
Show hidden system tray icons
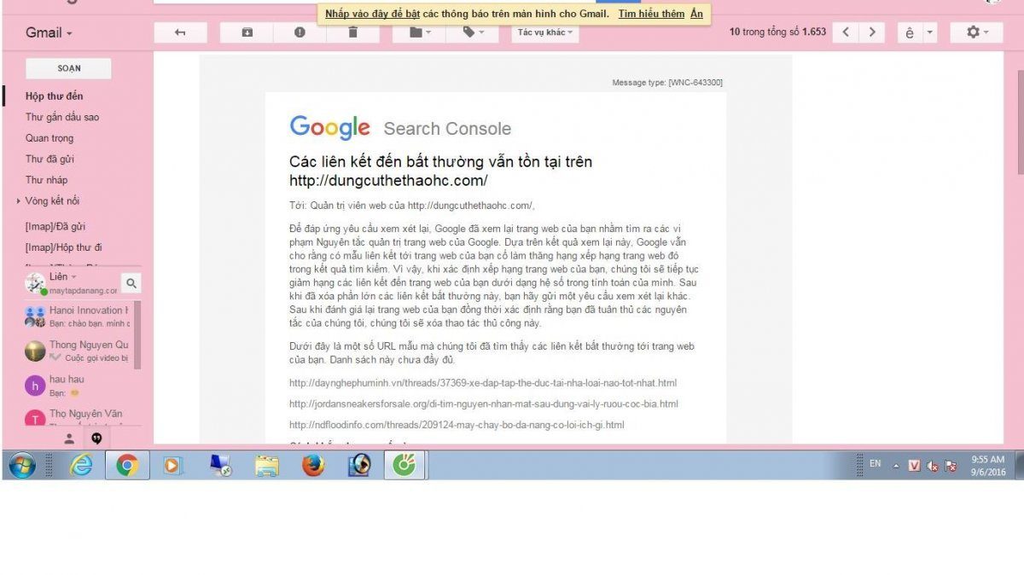pos(896,466)
